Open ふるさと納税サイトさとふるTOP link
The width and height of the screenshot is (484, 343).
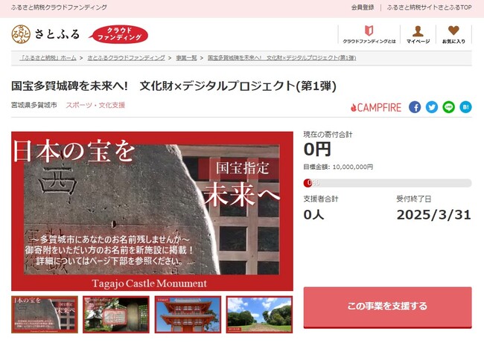(429, 7)
